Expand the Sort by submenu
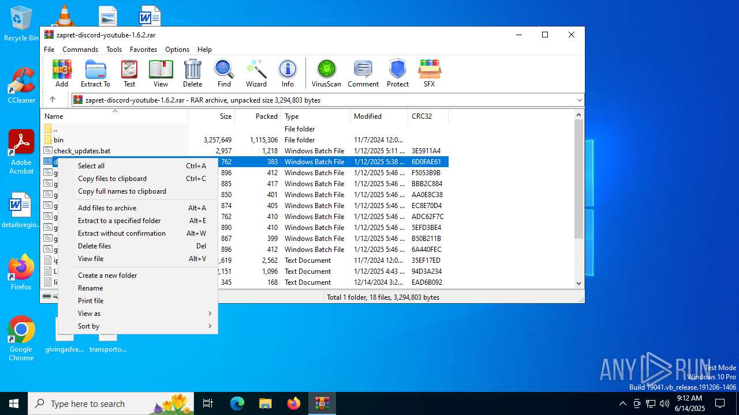Screen dimensions: 739x415 (138, 326)
